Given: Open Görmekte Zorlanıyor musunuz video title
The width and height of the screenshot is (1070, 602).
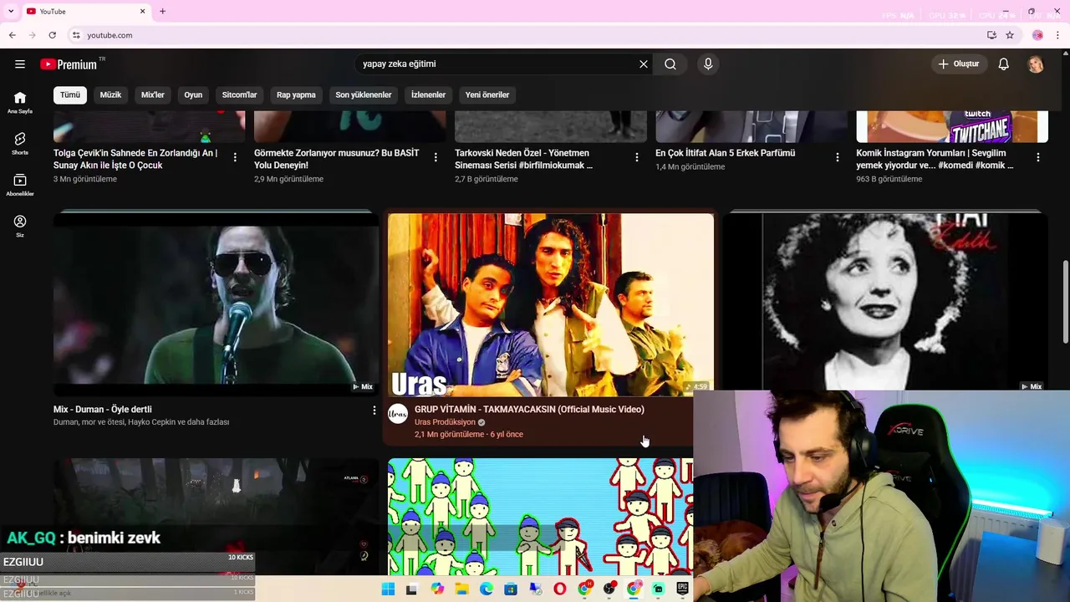Looking at the screenshot, I should [337, 159].
